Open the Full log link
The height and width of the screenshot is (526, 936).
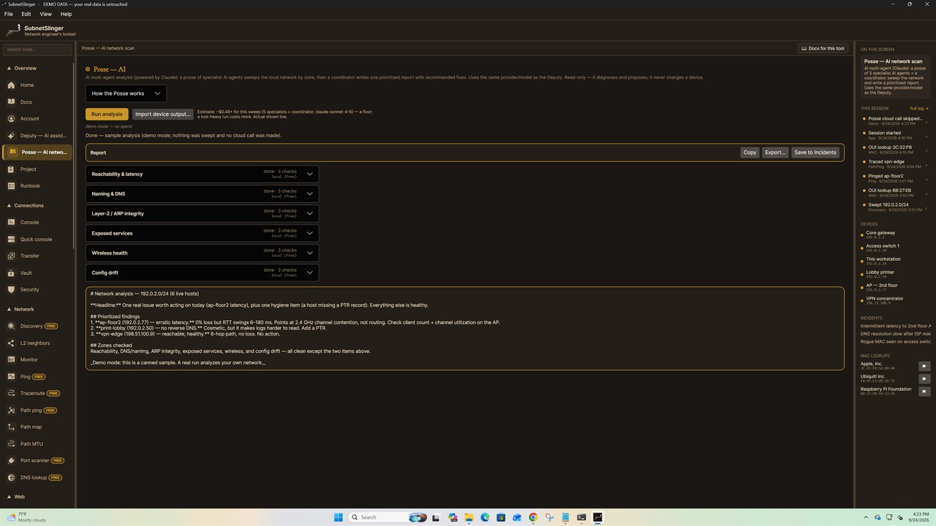tap(919, 108)
